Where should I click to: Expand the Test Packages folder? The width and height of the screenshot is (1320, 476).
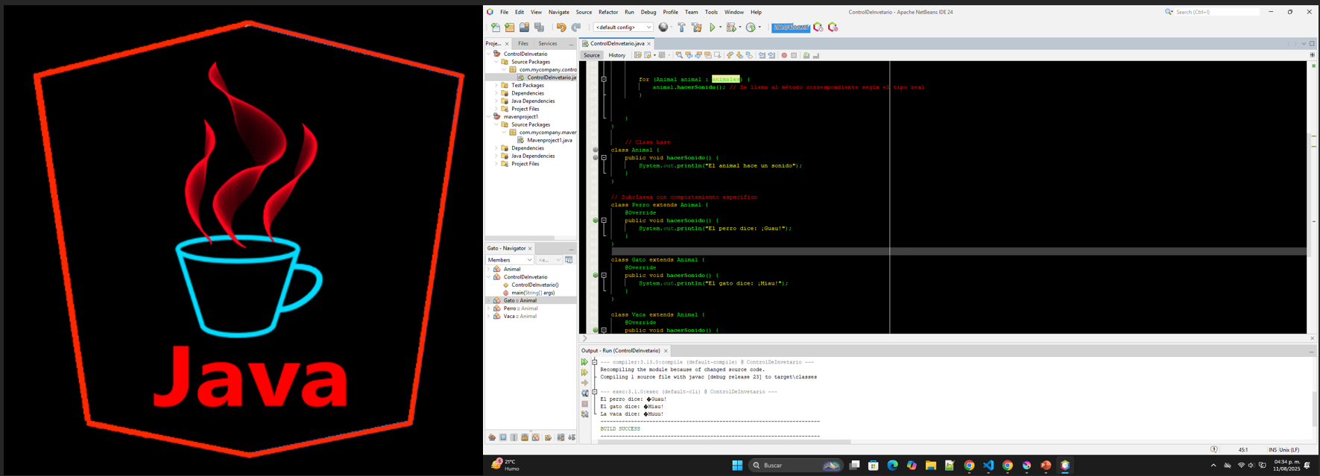point(496,86)
